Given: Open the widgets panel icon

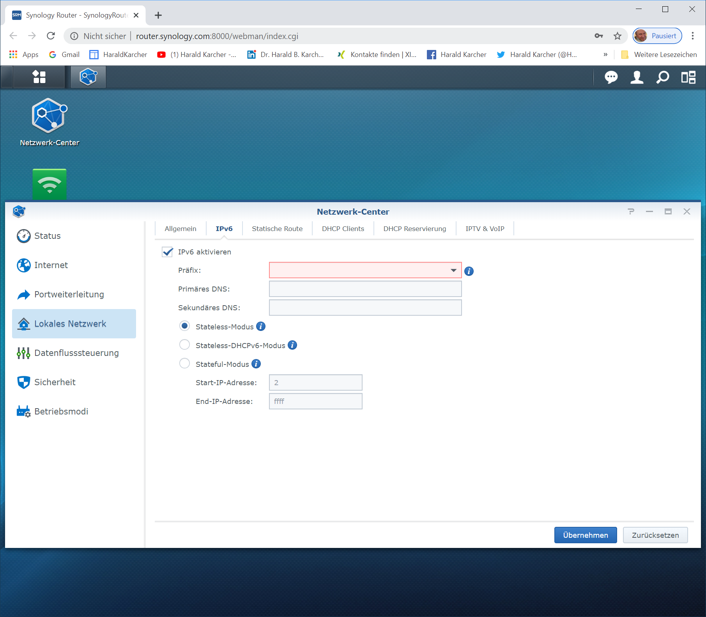Looking at the screenshot, I should [688, 77].
